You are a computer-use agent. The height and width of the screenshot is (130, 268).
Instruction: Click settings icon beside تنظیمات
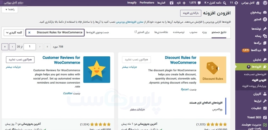pos(265,108)
